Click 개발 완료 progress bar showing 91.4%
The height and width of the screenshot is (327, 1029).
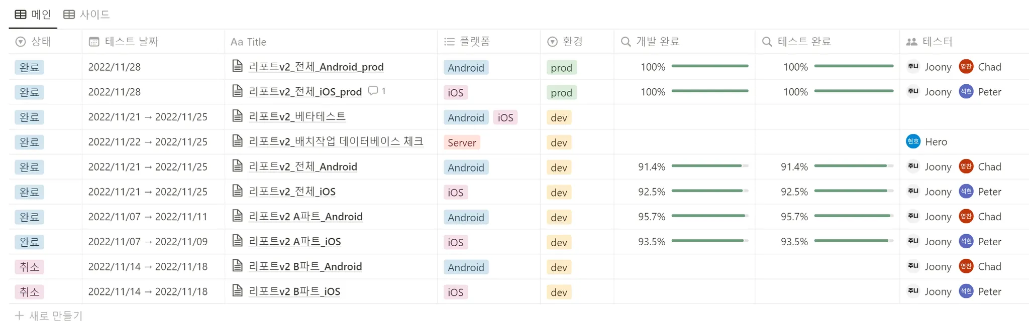point(710,166)
